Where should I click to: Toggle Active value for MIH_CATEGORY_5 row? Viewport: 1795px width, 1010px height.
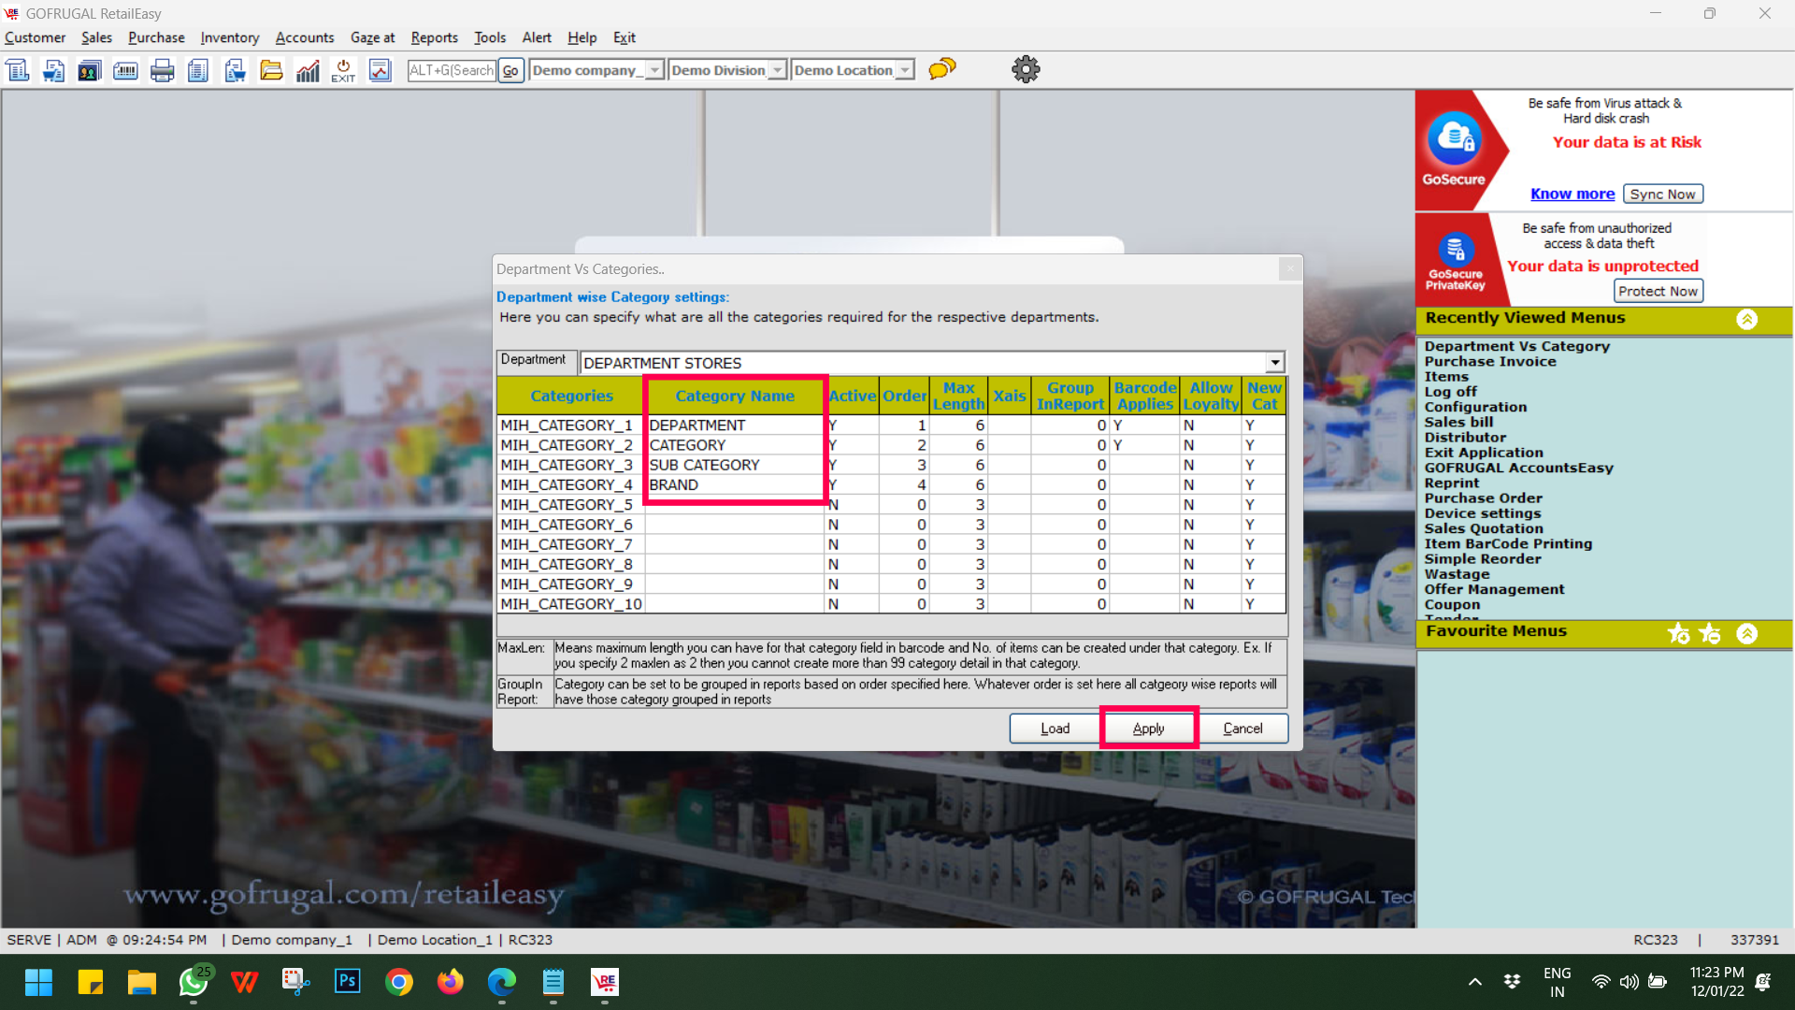pos(851,505)
